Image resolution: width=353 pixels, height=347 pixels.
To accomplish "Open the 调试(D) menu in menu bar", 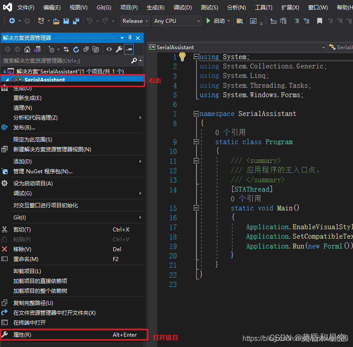I will [x=182, y=8].
